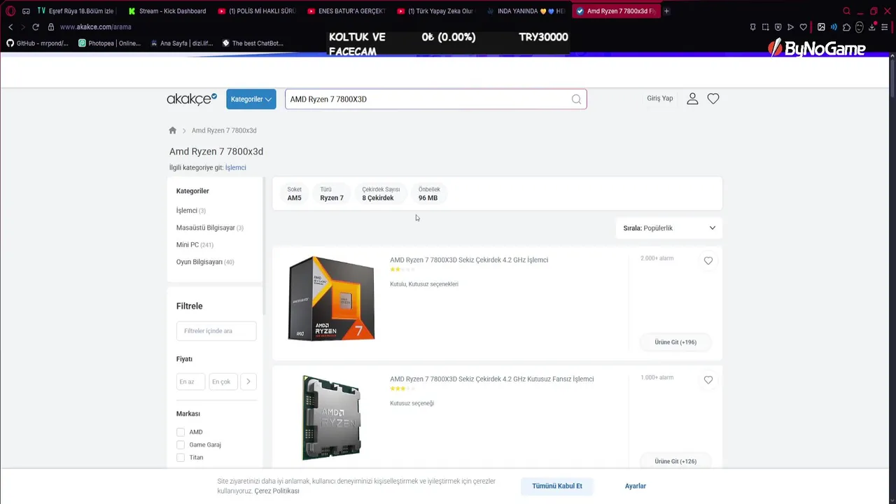Favorite the boxed Ryzen 7 7800X3D heart
Viewport: 896px width, 504px height.
[708, 260]
